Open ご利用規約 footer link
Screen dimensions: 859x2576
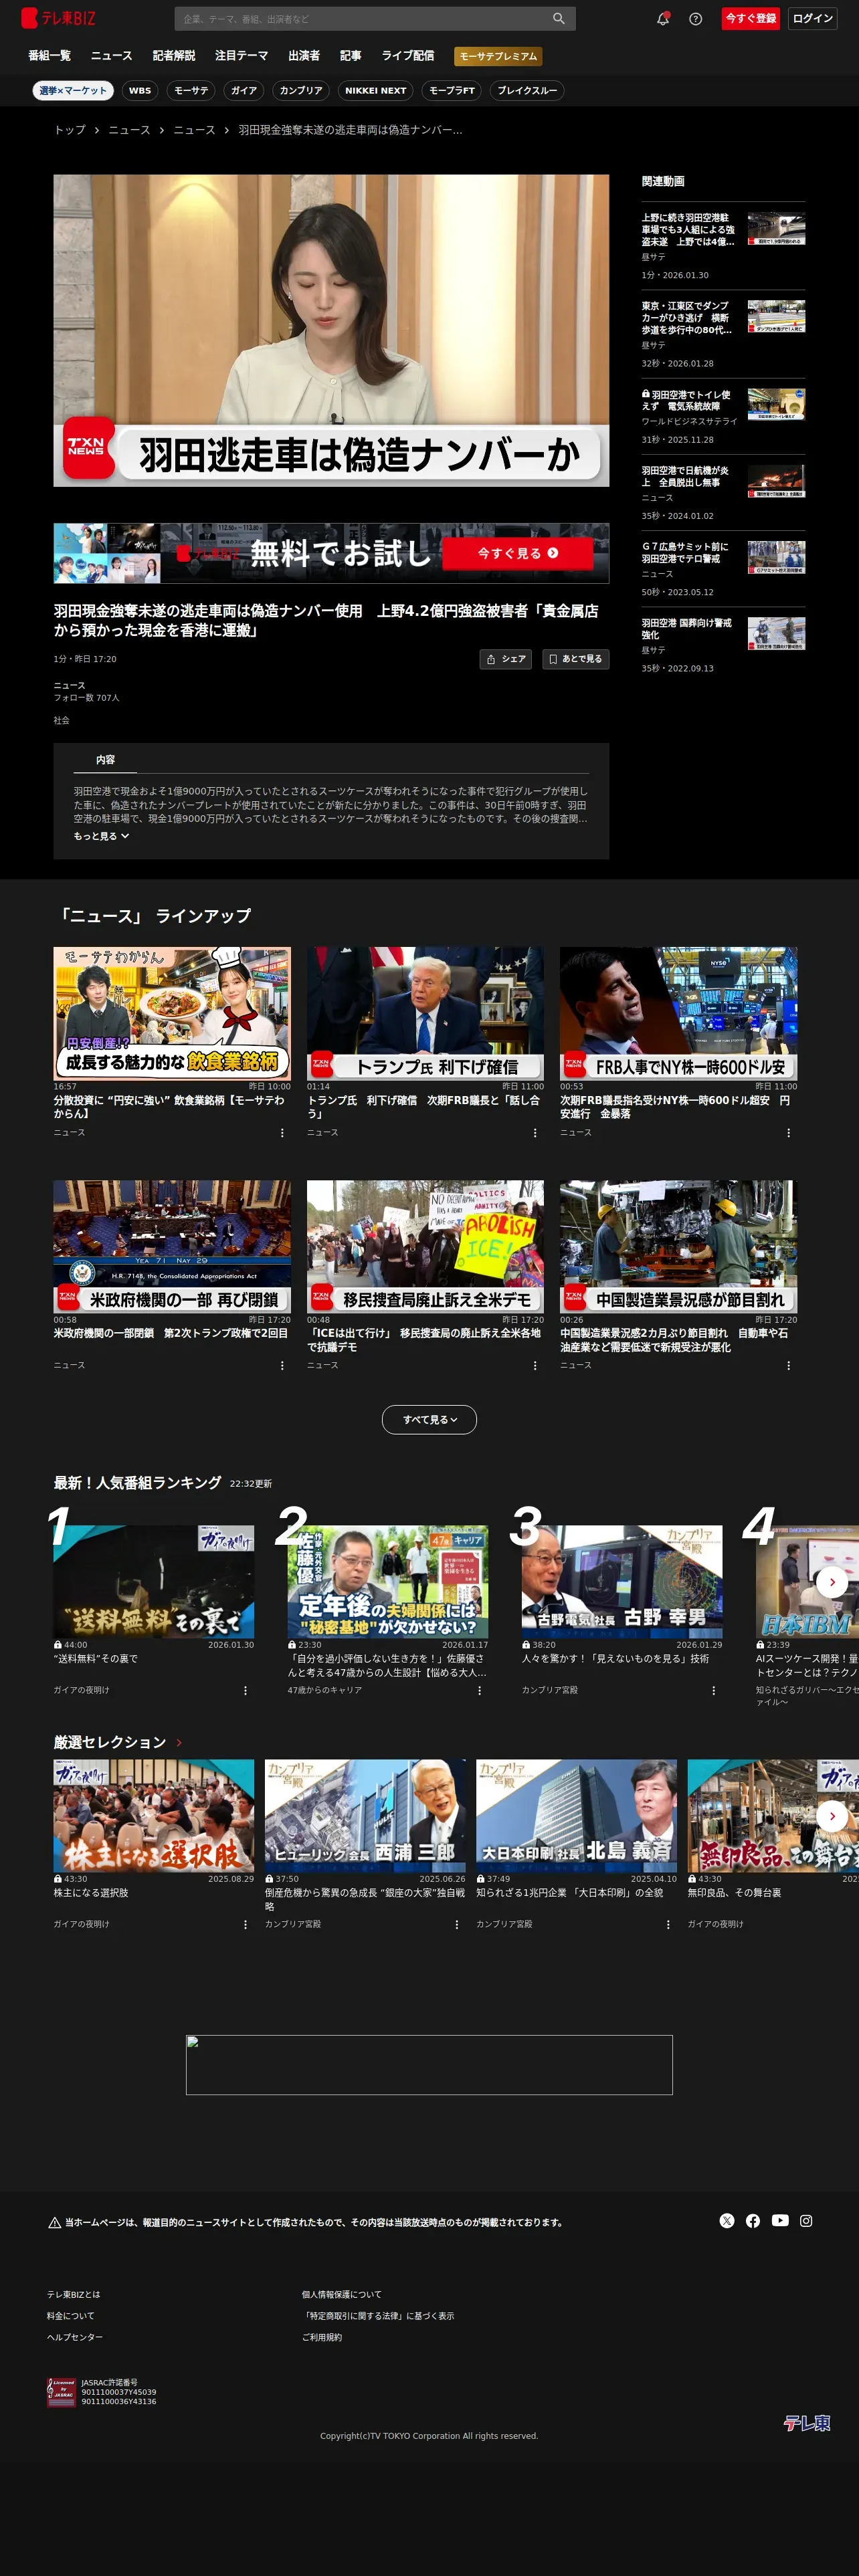pos(322,2337)
